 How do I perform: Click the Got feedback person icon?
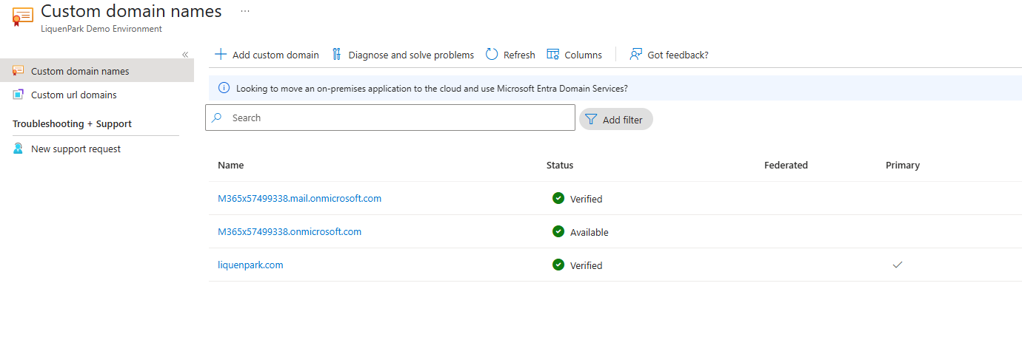[635, 55]
